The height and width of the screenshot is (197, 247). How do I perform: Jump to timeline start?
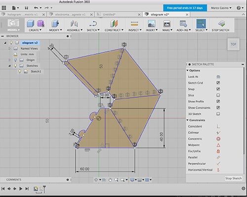coord(3,189)
